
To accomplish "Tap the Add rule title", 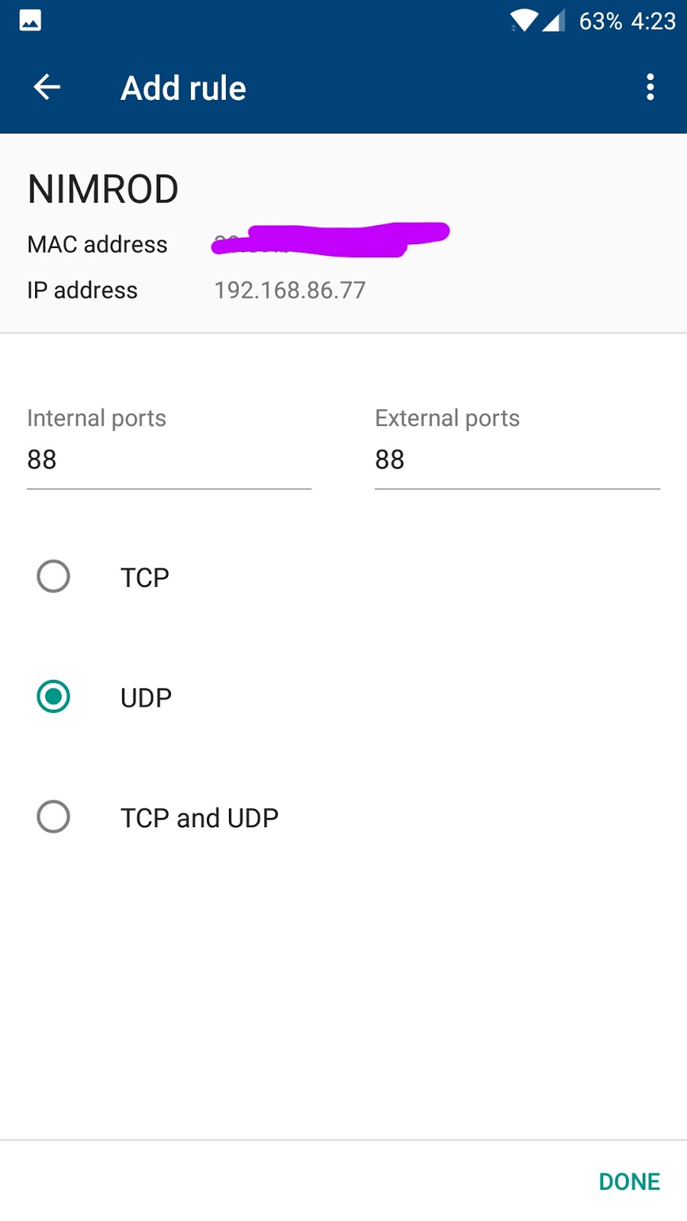I will [183, 89].
